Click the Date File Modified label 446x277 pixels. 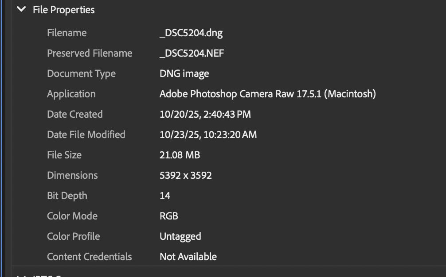point(86,135)
